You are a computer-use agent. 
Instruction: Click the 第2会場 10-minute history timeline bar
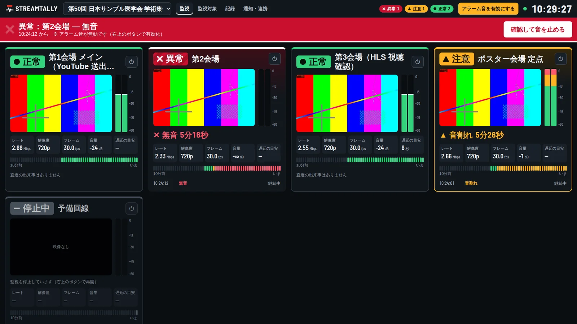click(217, 168)
